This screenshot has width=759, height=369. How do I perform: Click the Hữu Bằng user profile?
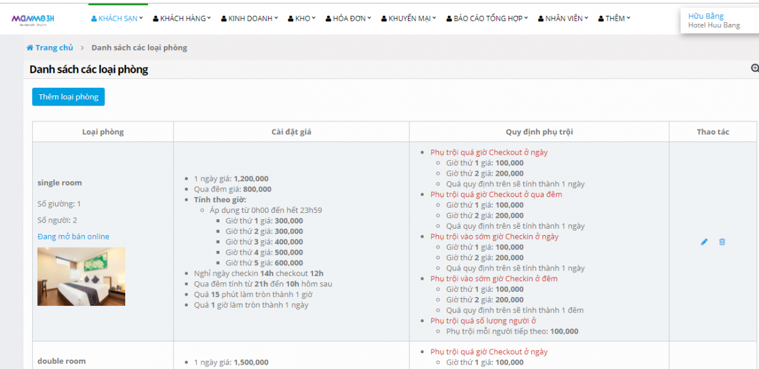click(x=706, y=16)
